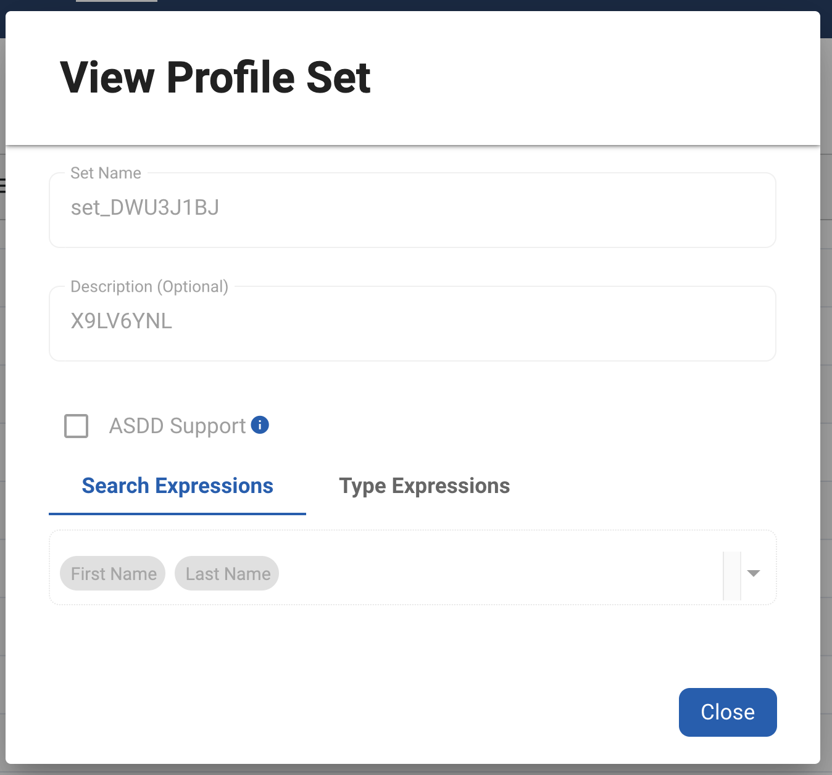Viewport: 832px width, 775px height.
Task: Click the Set Name field label
Action: click(x=106, y=173)
